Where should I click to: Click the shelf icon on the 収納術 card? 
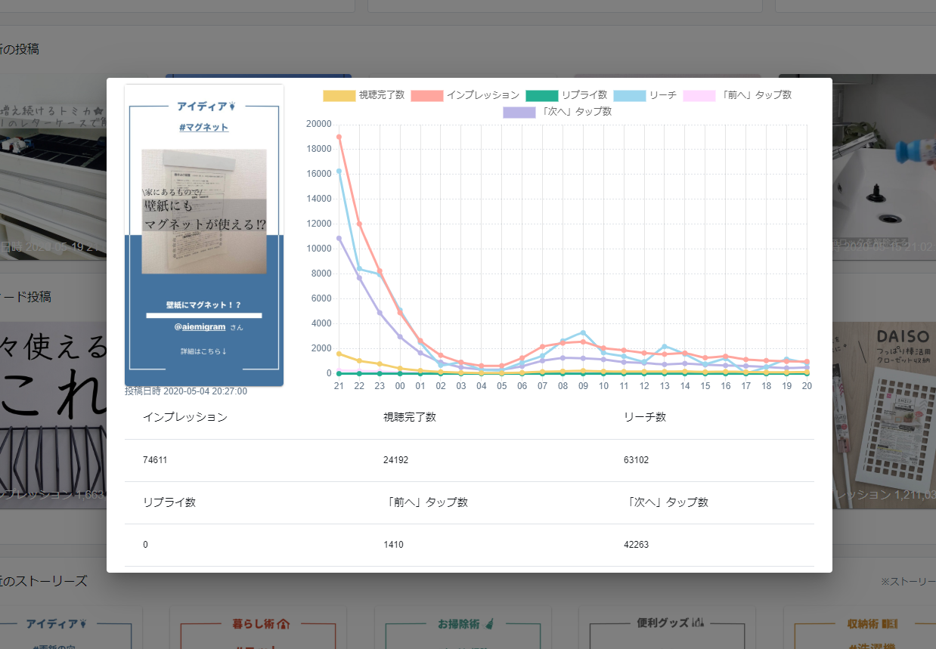pyautogui.click(x=889, y=625)
